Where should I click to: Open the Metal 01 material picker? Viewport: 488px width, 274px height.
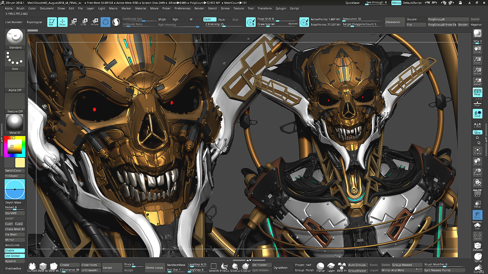coord(15,124)
